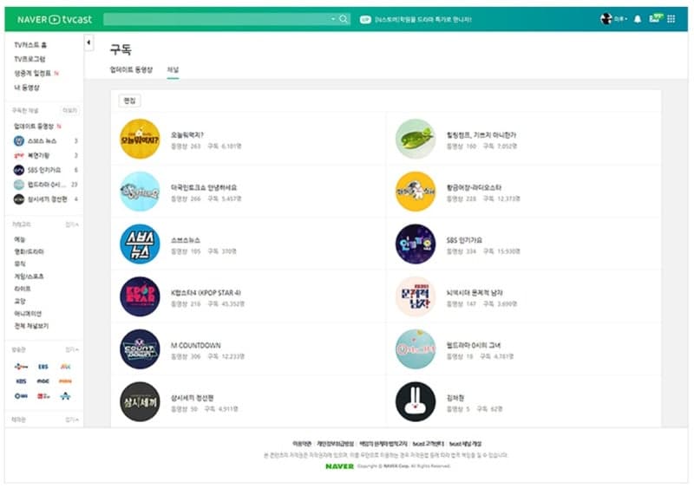Open the mail icon in header
This screenshot has height=488, width=694.
click(655, 18)
